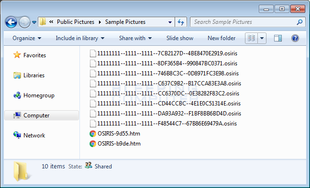Open the Organize menu
Screen dimensions: 310x188
click(x=27, y=38)
